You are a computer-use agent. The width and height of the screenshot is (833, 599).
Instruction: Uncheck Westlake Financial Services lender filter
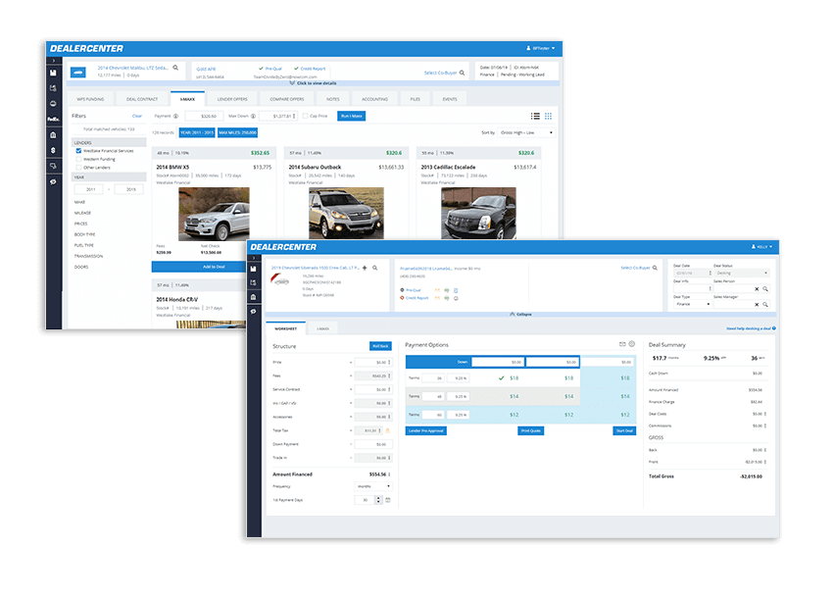pyautogui.click(x=78, y=151)
